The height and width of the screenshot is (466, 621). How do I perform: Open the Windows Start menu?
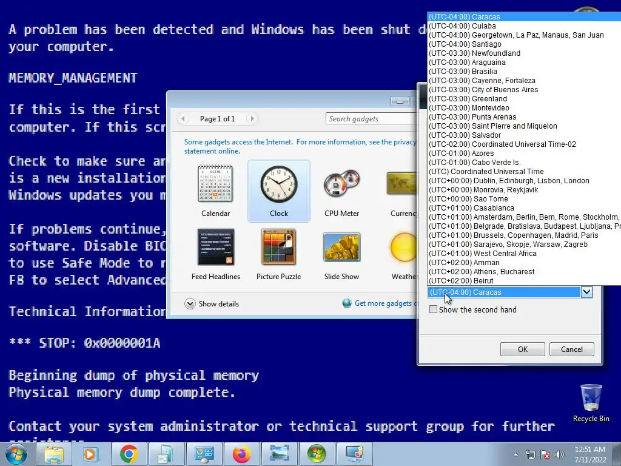16,454
